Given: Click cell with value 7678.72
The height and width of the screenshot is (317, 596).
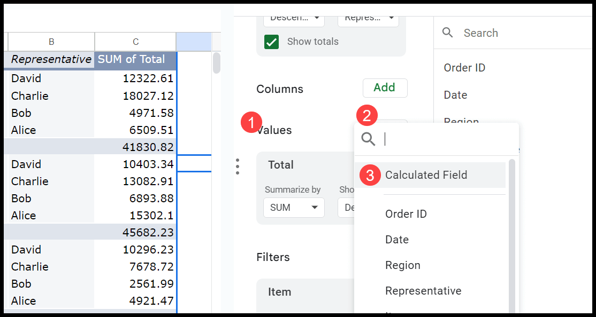Looking at the screenshot, I should coord(136,267).
